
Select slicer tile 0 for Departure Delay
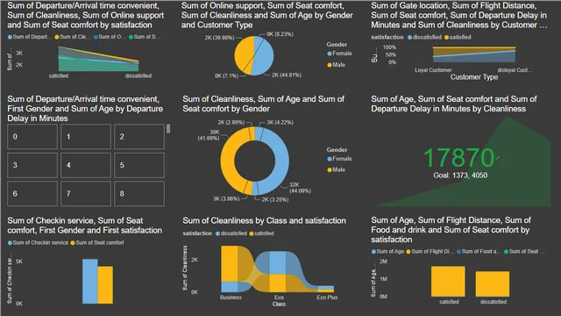pos(32,137)
